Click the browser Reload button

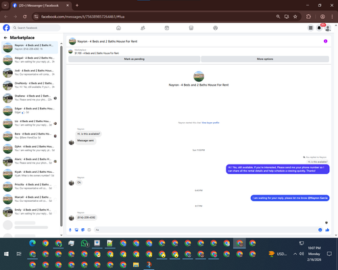coord(25,17)
